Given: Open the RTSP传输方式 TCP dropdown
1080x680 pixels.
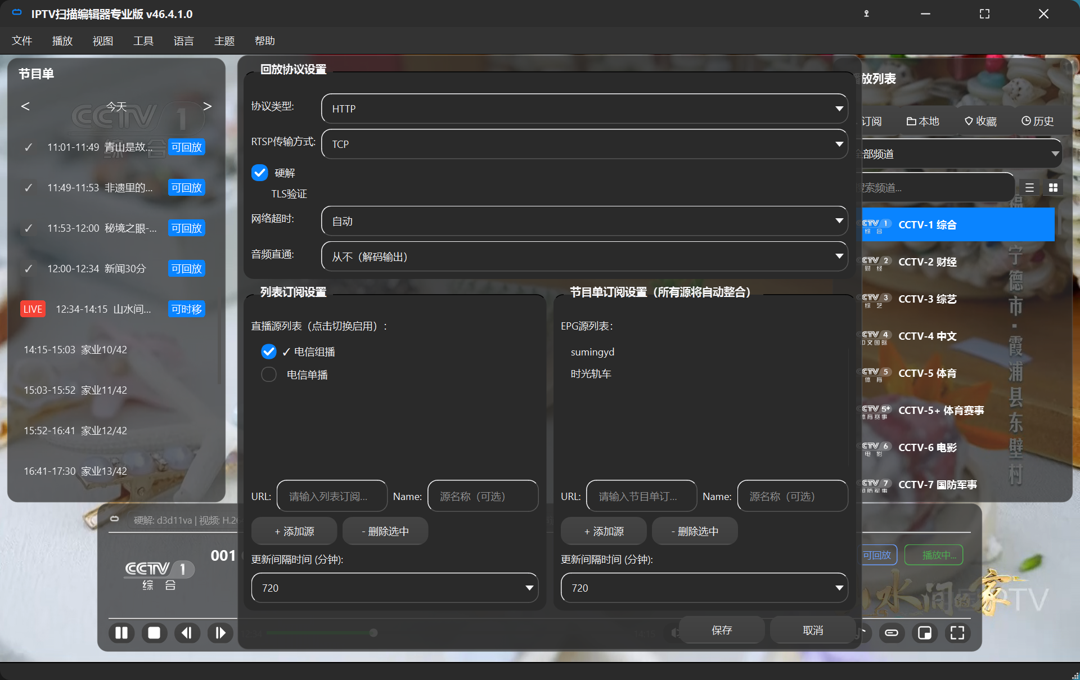Looking at the screenshot, I should pos(584,144).
